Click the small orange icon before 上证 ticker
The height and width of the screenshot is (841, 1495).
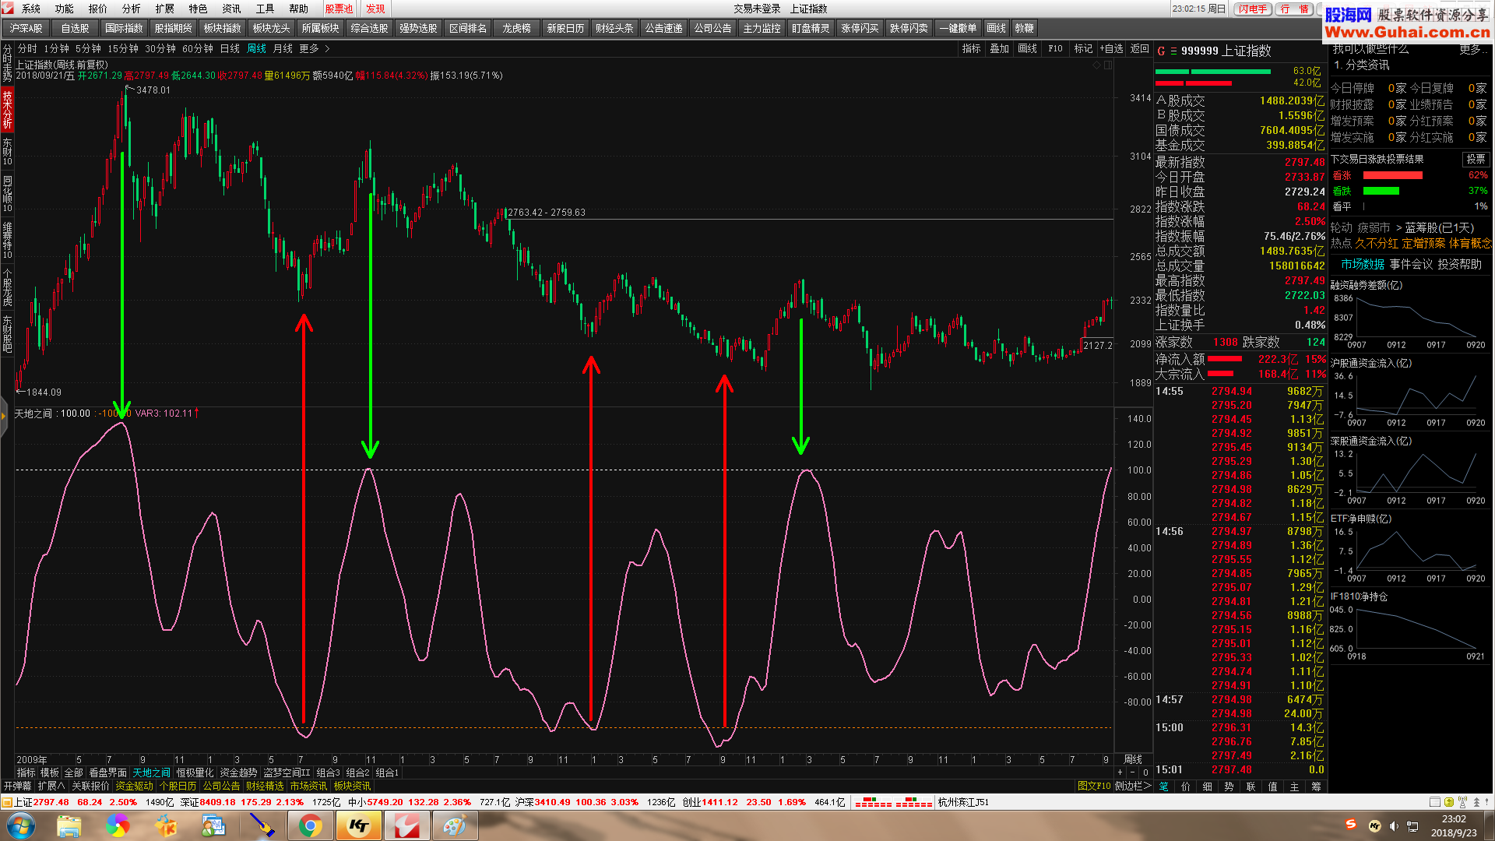[7, 802]
